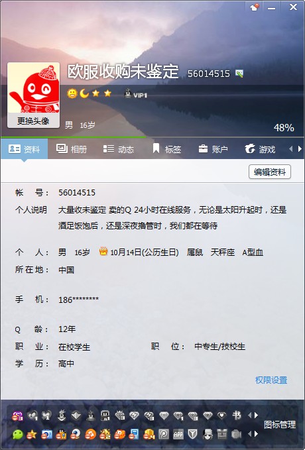The width and height of the screenshot is (305, 450).
Task: Click the gray video camera icon
Action: [236, 435]
